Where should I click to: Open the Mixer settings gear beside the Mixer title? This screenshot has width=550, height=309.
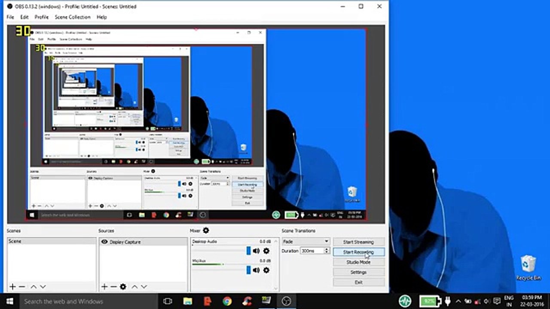click(206, 231)
